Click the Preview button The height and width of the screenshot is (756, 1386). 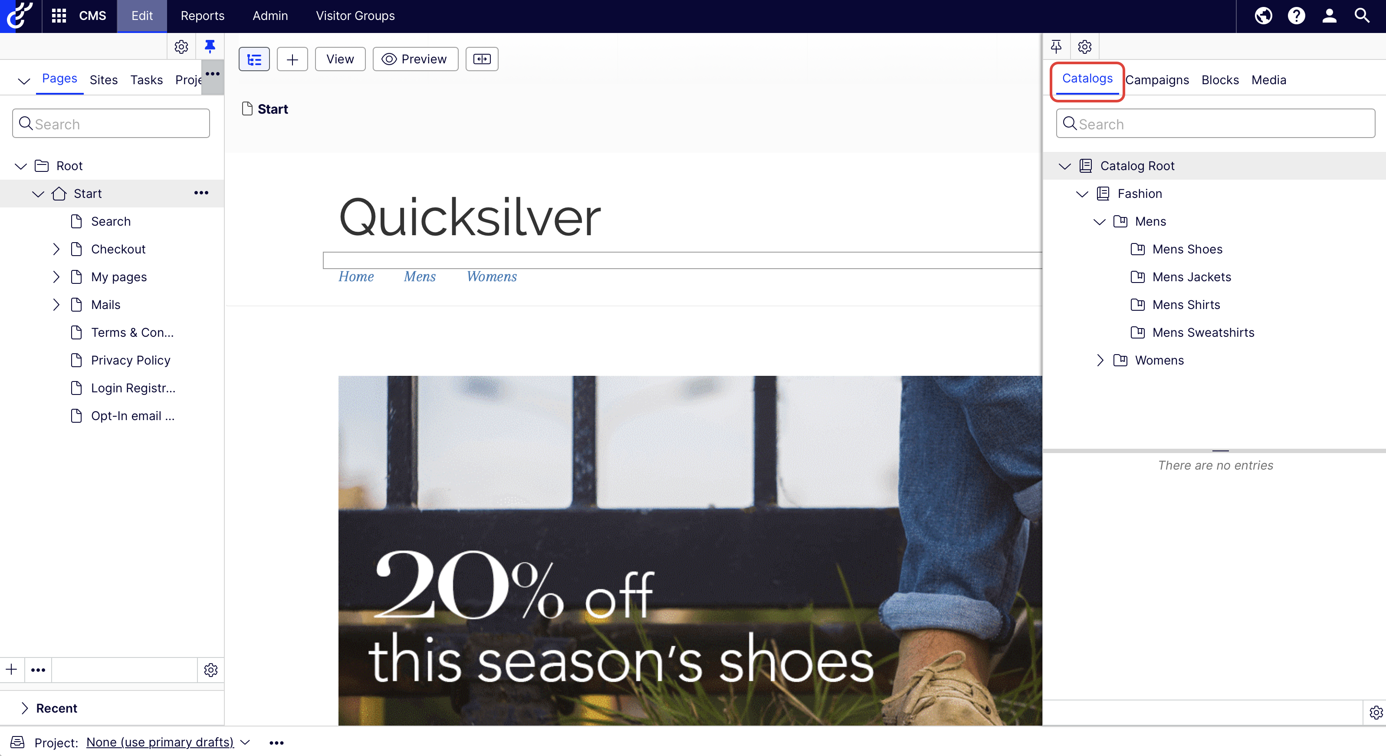click(415, 59)
